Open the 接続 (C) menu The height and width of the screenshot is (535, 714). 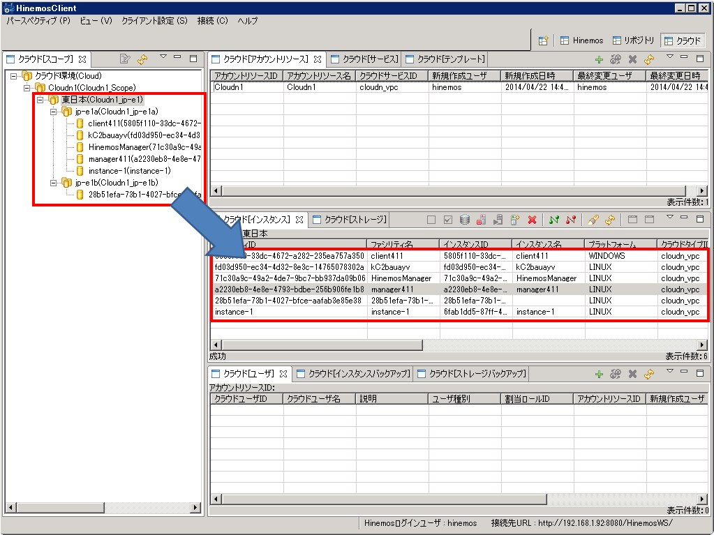[212, 20]
